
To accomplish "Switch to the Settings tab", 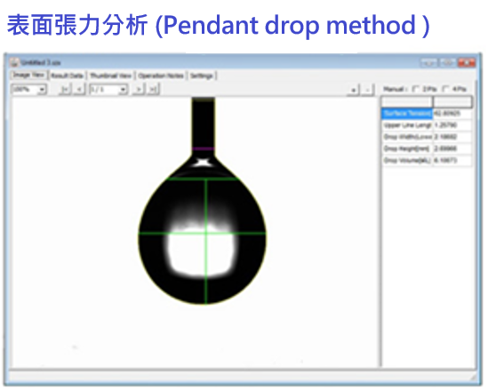I will (x=202, y=76).
